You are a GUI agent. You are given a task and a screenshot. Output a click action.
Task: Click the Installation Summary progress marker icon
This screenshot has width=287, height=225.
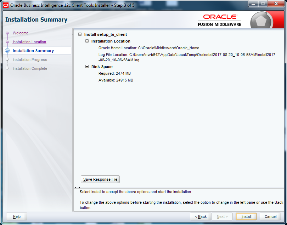tap(8, 51)
